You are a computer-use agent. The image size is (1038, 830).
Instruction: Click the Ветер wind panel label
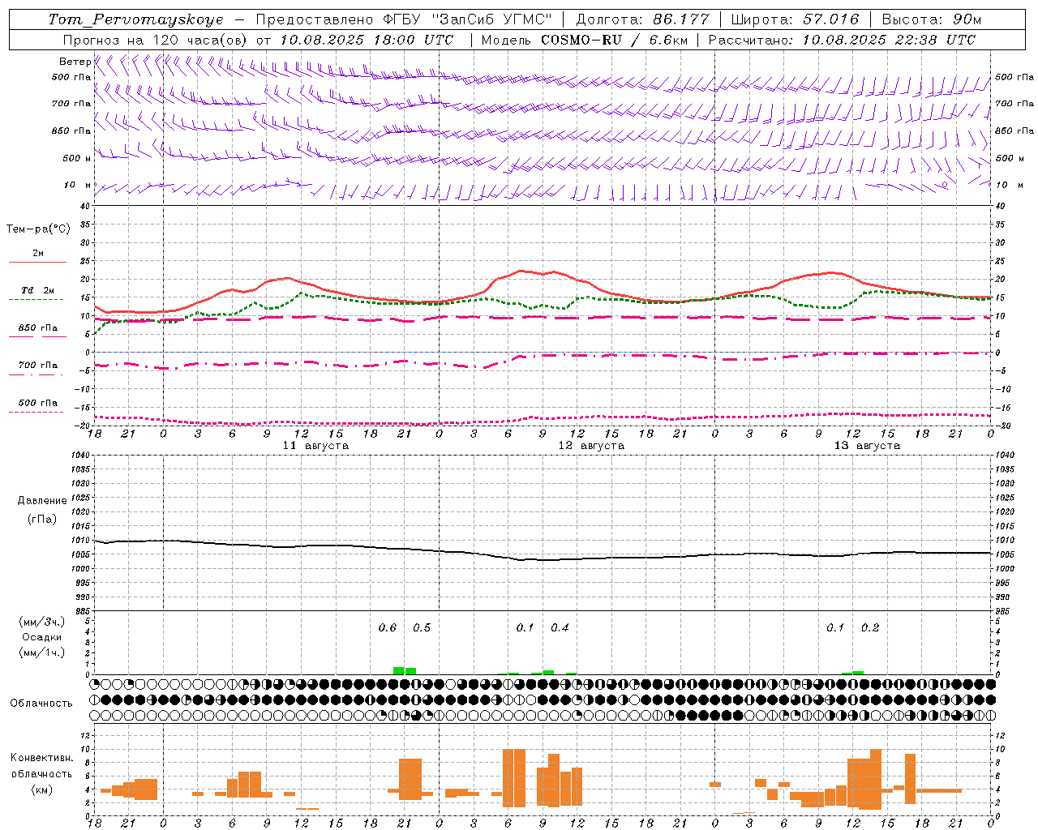point(75,62)
